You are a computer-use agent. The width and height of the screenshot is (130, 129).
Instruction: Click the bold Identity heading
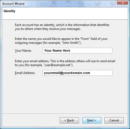point(9,11)
